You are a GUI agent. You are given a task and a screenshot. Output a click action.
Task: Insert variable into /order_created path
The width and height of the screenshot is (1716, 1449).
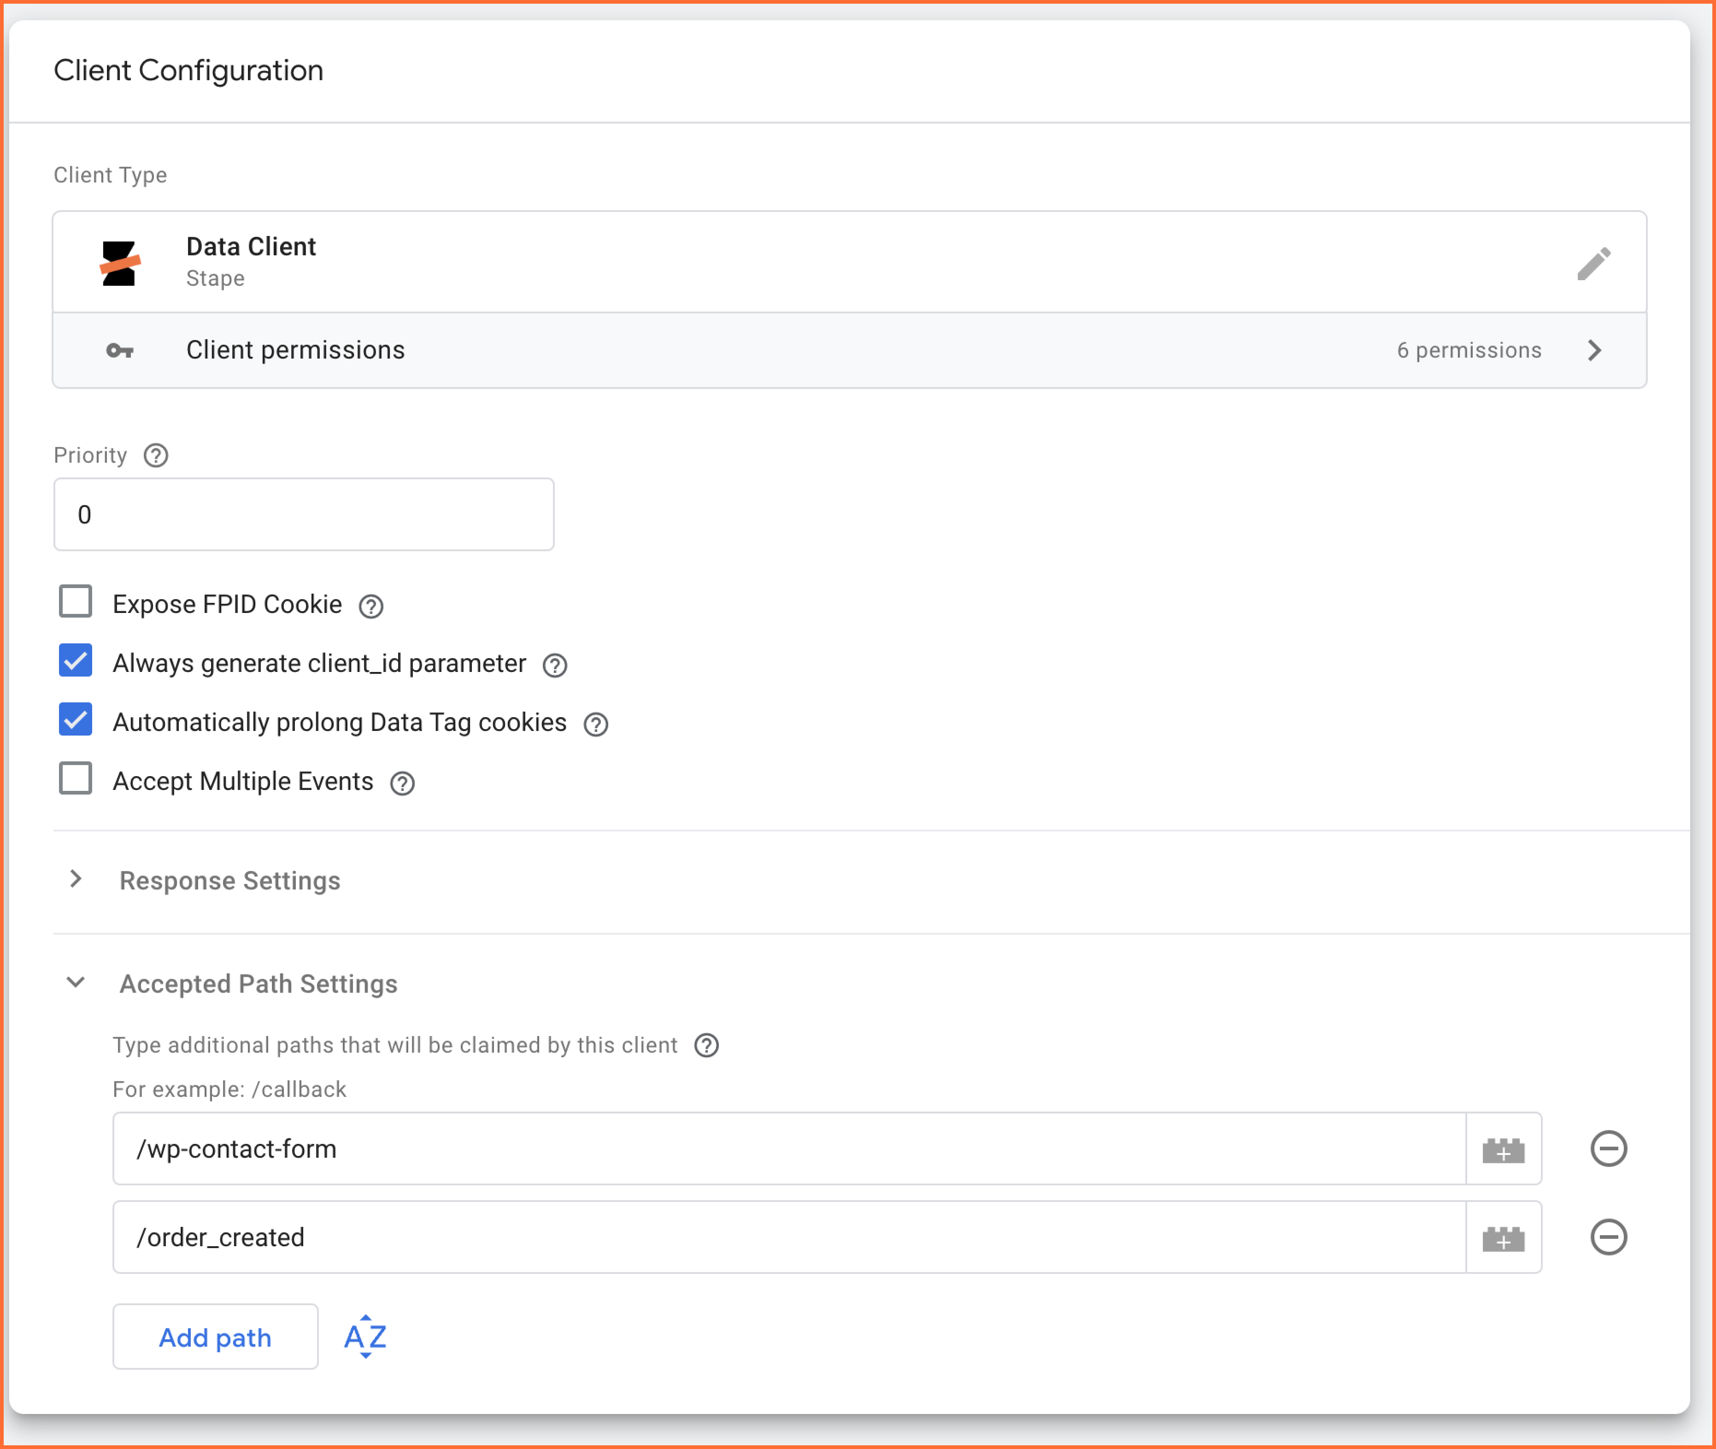pos(1504,1238)
